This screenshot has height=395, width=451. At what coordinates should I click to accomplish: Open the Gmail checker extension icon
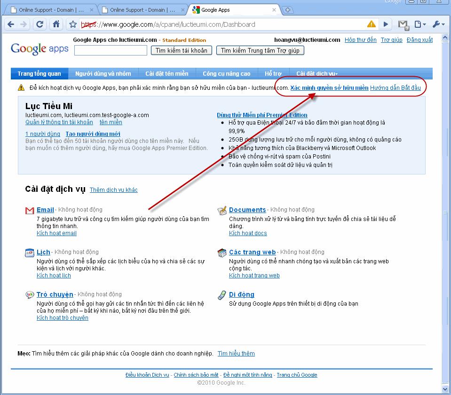pos(403,25)
